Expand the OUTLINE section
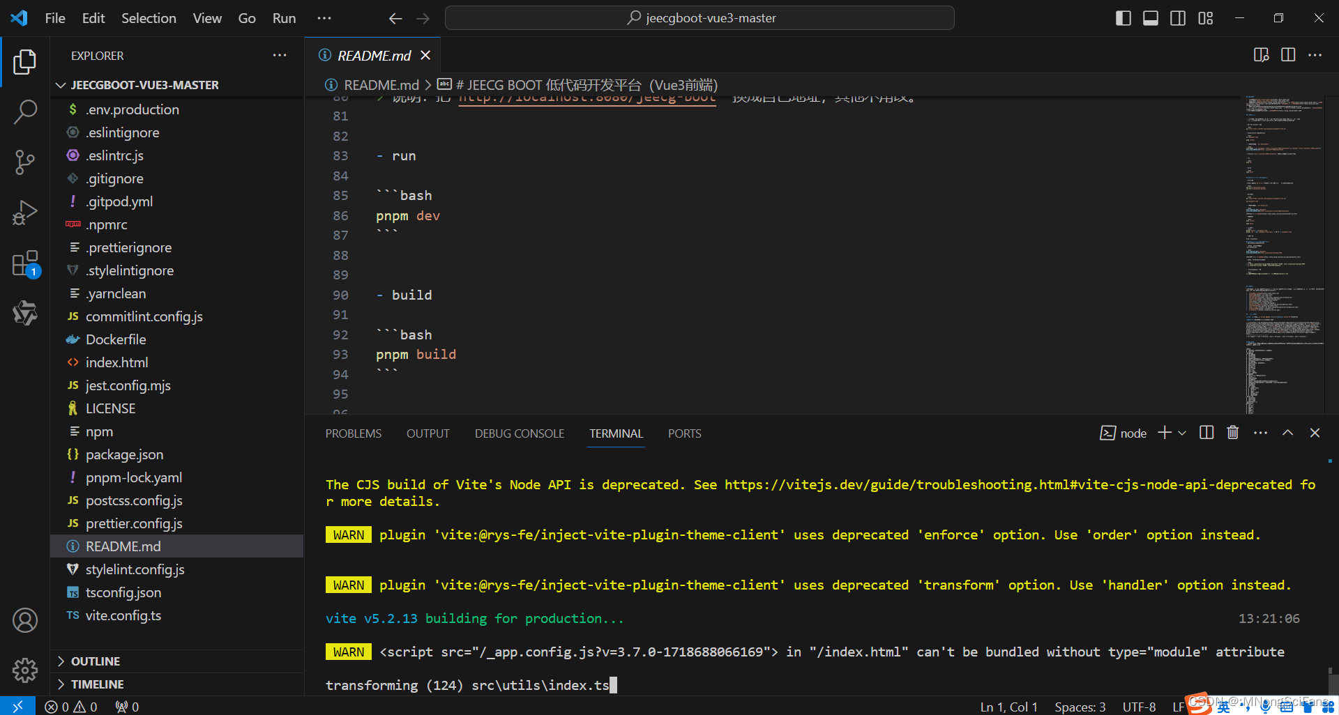Screen dimensions: 1339x715 tap(176, 661)
